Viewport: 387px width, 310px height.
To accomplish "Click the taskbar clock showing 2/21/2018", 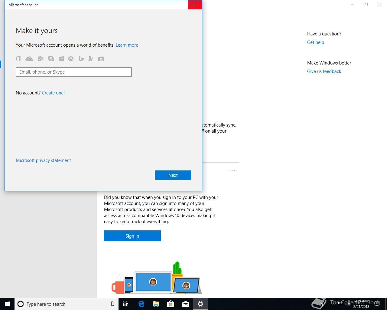I will click(x=361, y=304).
